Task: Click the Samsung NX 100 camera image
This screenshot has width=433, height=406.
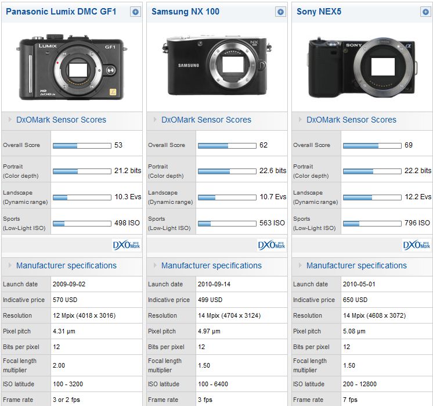Action: [217, 65]
